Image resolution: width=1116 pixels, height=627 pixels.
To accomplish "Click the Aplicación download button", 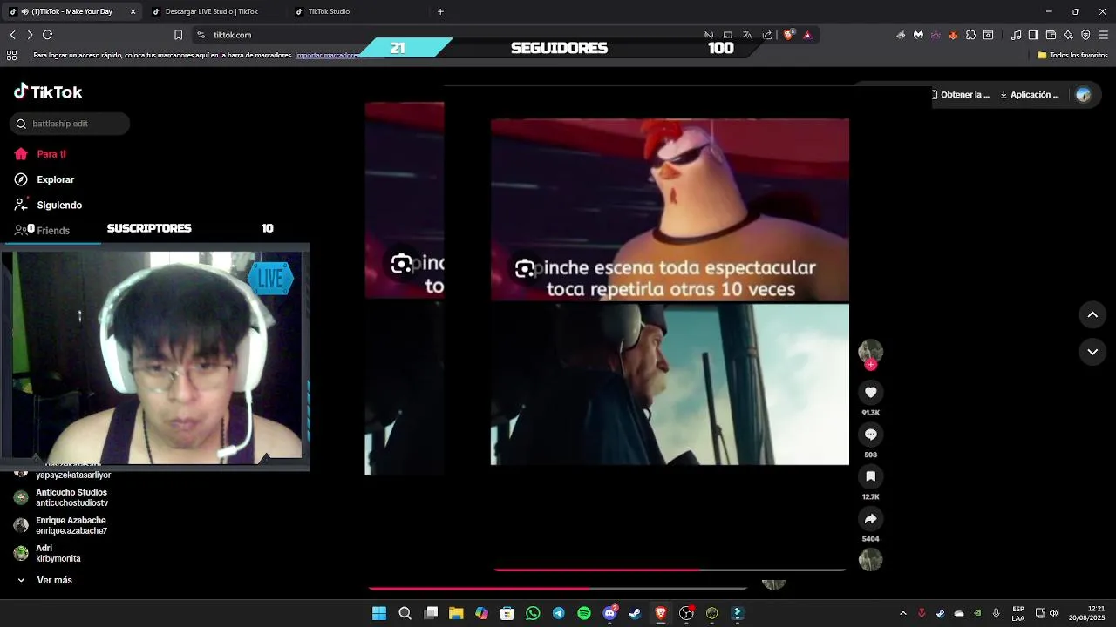I will click(1030, 94).
